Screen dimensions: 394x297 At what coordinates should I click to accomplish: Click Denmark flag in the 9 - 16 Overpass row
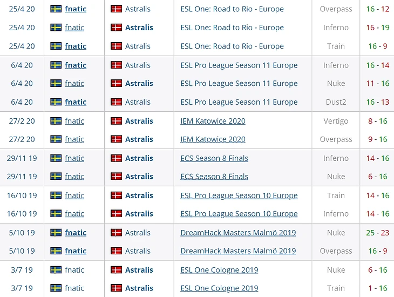pos(116,139)
